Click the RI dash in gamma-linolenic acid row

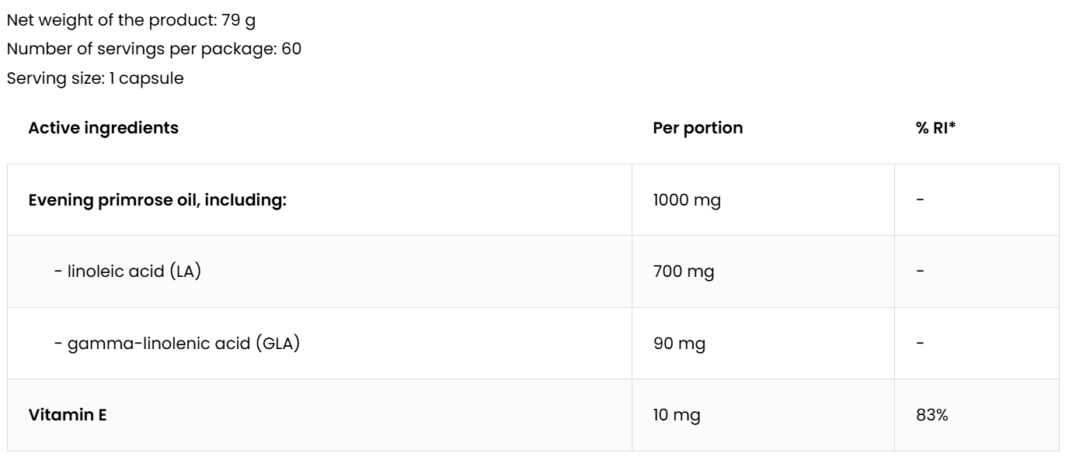click(x=921, y=344)
